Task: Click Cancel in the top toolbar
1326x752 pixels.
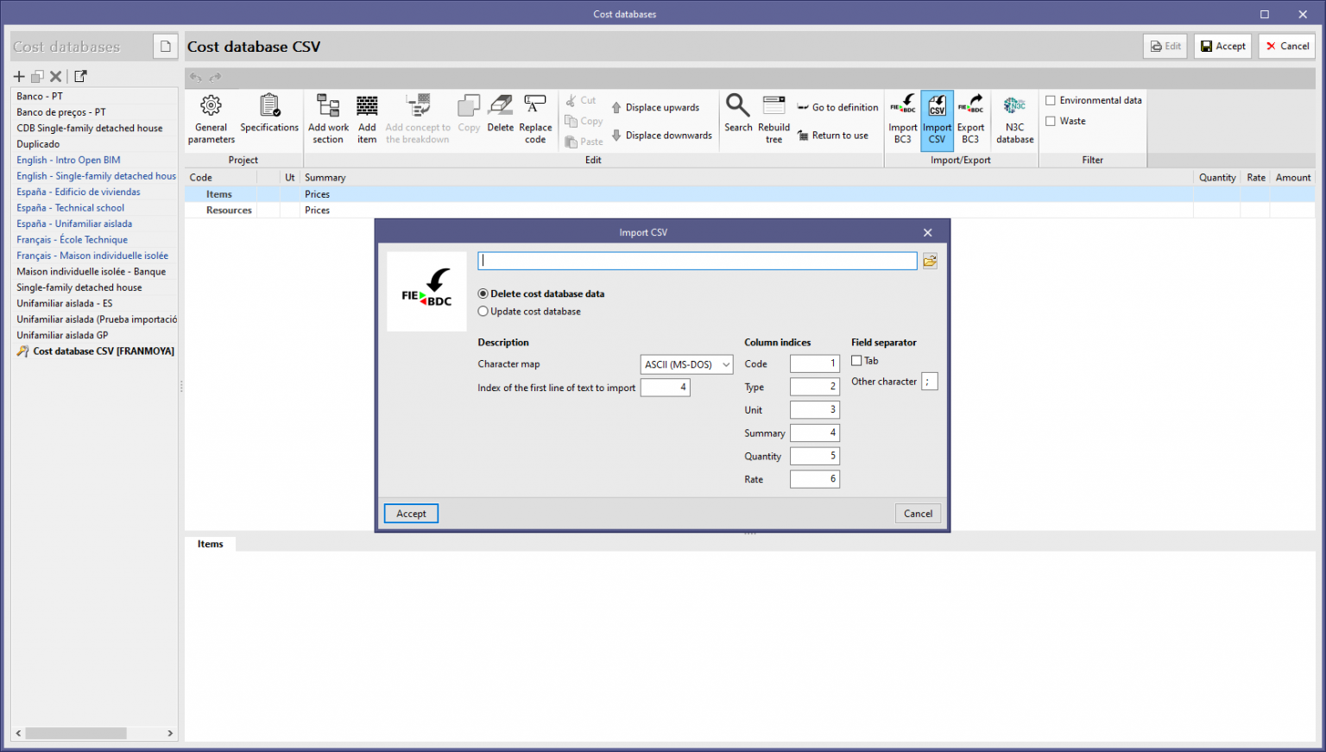Action: pyautogui.click(x=1286, y=46)
